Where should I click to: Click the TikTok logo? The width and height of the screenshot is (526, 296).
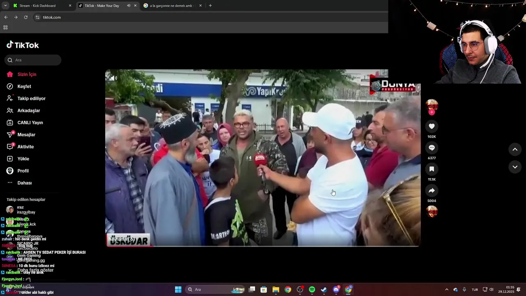point(23,45)
